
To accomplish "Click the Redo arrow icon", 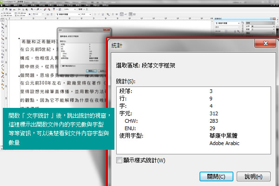I will pos(38,9).
